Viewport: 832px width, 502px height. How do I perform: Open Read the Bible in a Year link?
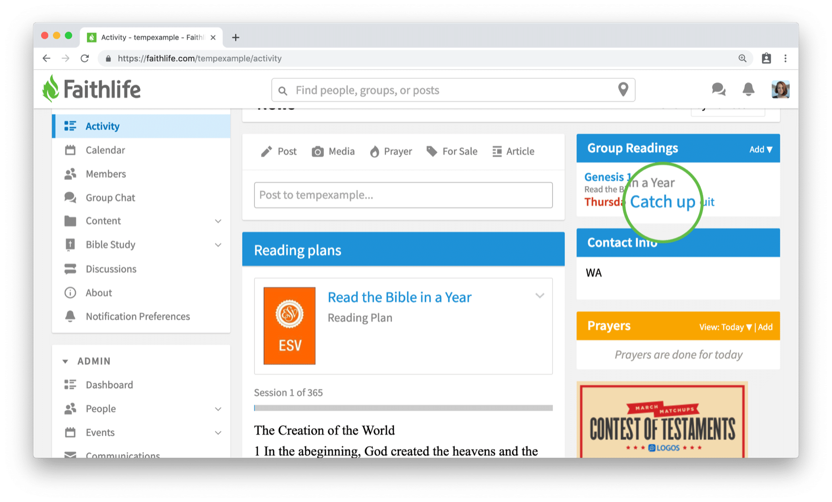[x=399, y=297]
